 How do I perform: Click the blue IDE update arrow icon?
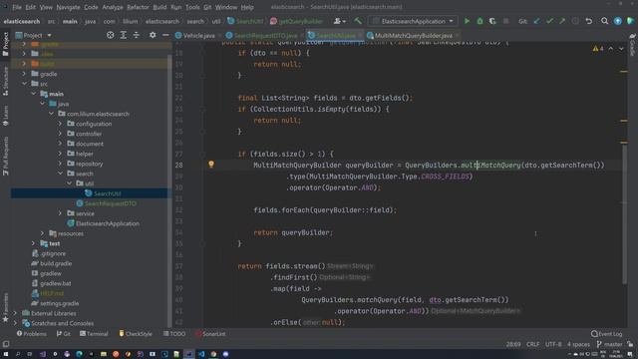point(618,21)
